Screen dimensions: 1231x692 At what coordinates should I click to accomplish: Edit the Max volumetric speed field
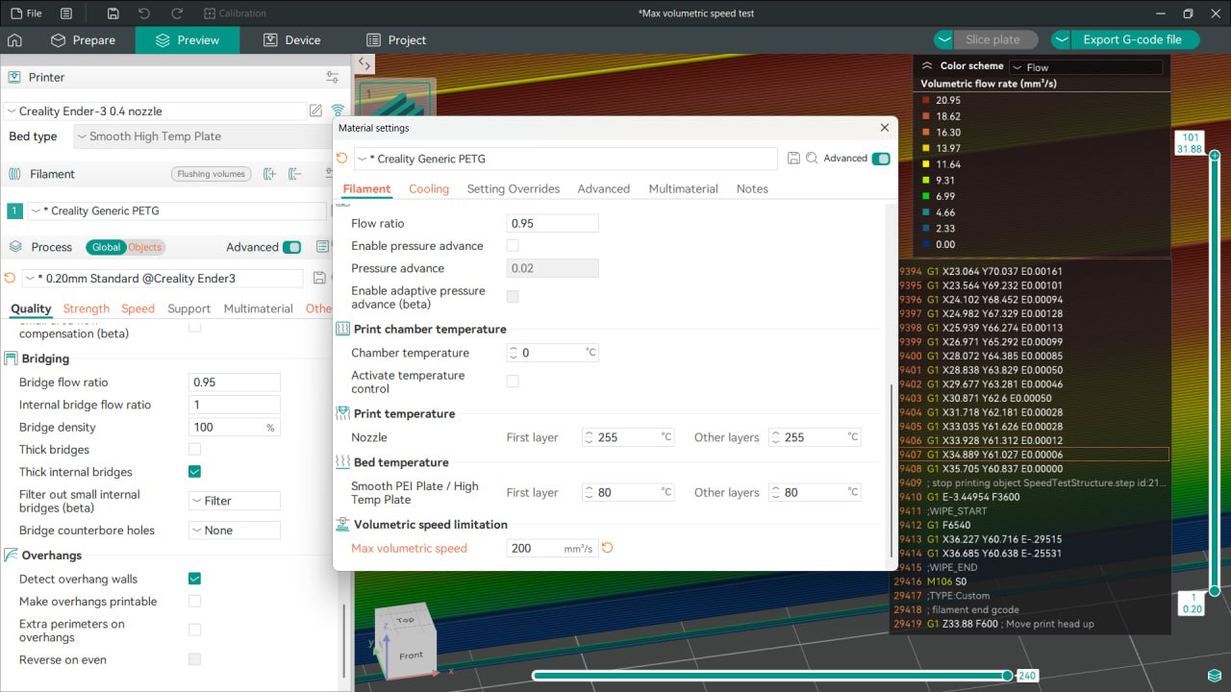coord(552,549)
